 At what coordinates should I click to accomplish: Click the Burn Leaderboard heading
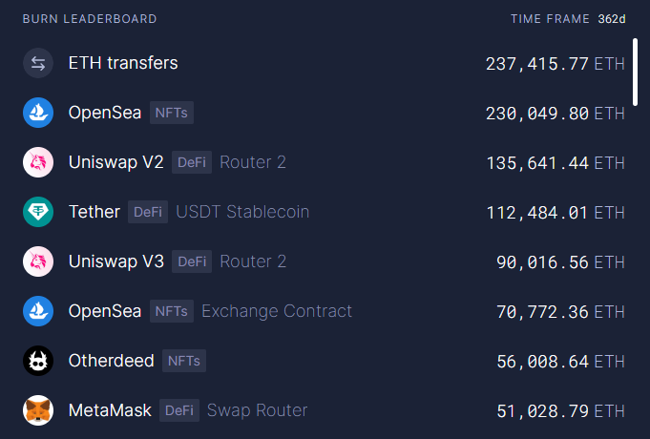[90, 19]
